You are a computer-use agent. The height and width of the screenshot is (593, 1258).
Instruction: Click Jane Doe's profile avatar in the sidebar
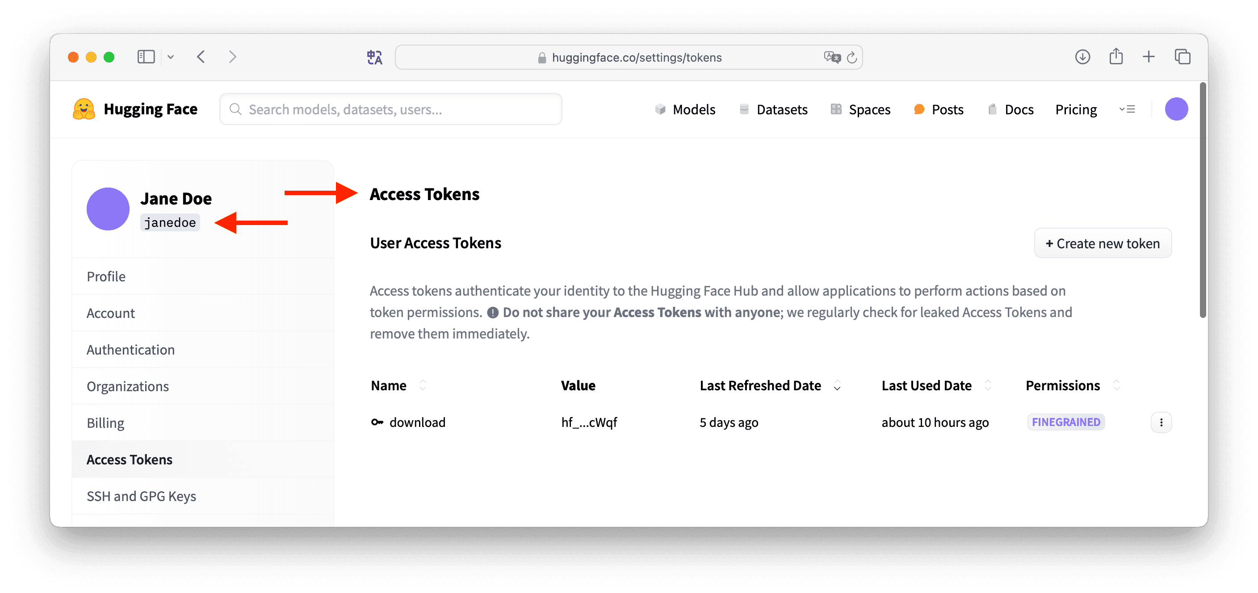coord(108,209)
